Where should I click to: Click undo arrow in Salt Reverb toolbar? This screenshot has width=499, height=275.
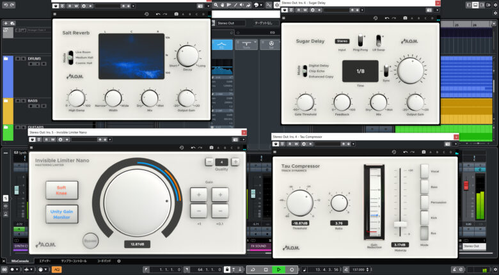158,14
